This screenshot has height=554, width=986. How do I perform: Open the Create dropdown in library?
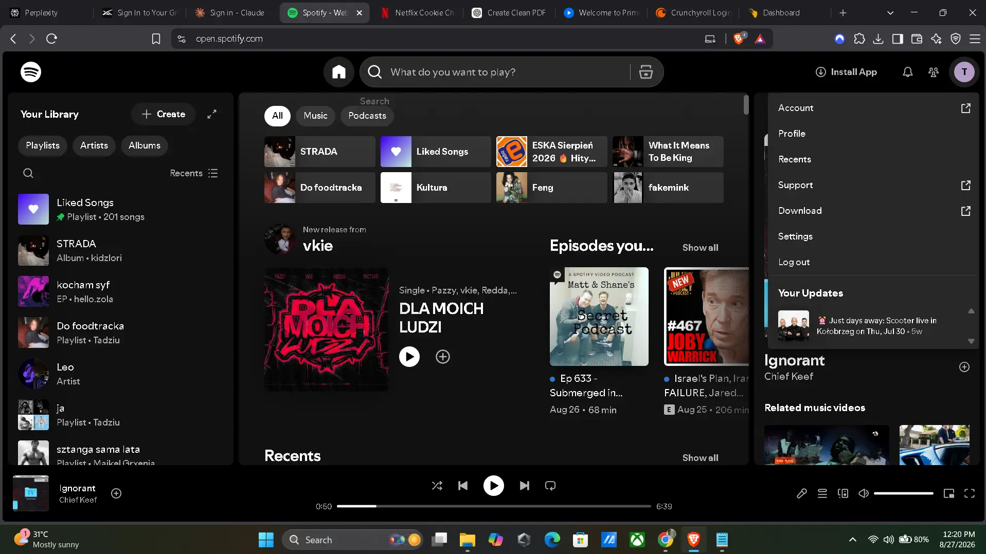[x=163, y=114]
